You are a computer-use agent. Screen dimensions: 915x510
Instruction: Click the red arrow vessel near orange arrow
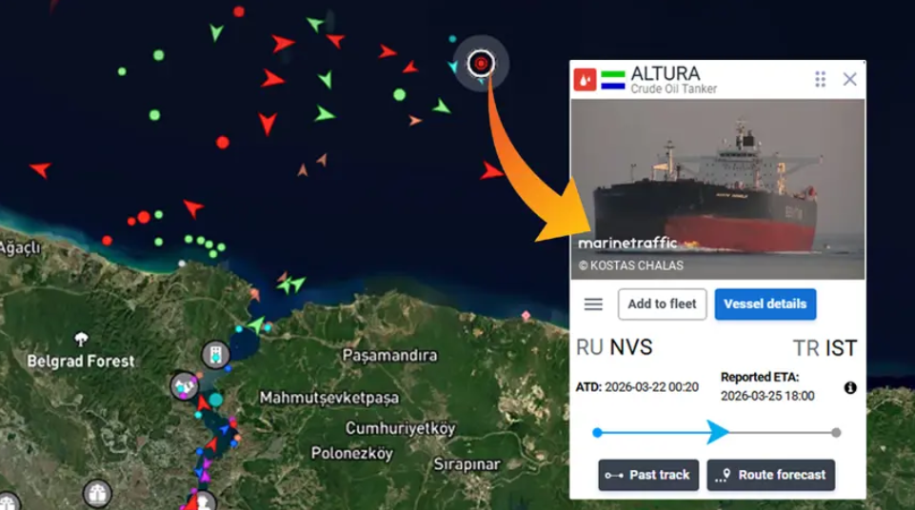pyautogui.click(x=490, y=171)
